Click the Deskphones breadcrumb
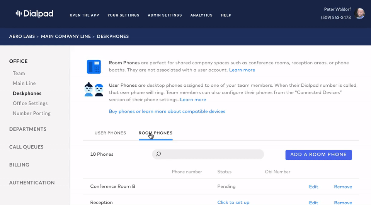 (113, 36)
